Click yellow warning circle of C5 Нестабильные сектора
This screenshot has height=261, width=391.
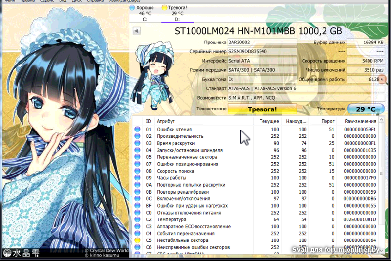[137, 240]
